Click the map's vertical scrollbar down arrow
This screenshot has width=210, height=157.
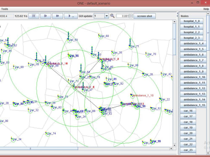point(174,145)
